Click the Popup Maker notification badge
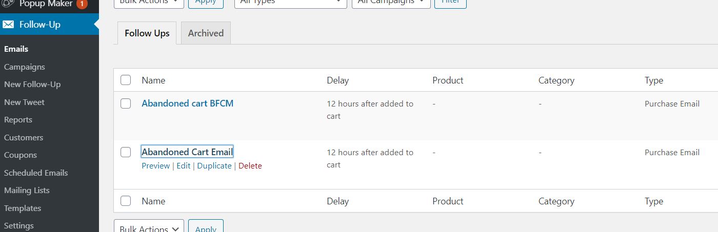Viewport: 718px width, 232px height. pos(82,4)
